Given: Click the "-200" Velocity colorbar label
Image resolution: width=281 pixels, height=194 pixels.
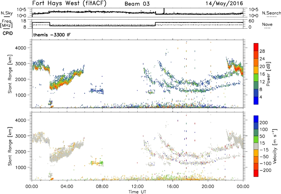Looking at the screenshot, I should click(266, 170).
